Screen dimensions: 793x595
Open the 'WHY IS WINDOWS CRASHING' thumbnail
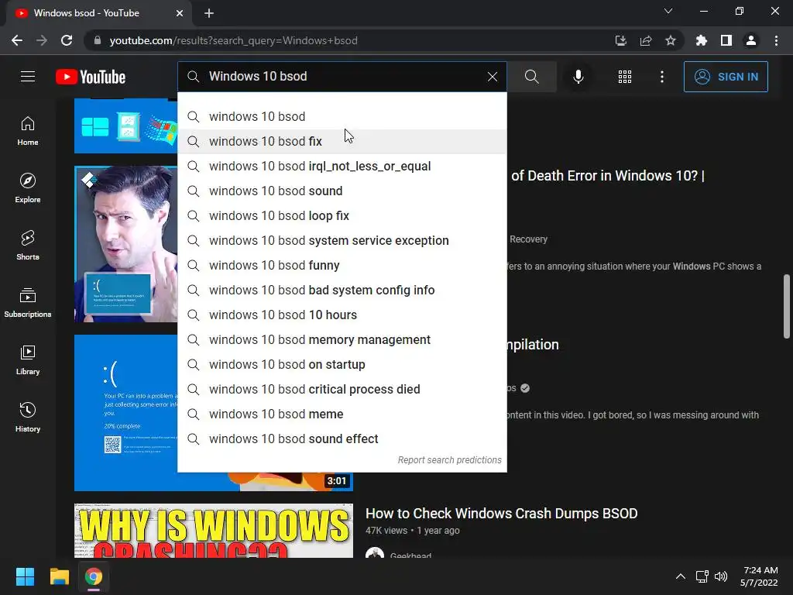[214, 531]
